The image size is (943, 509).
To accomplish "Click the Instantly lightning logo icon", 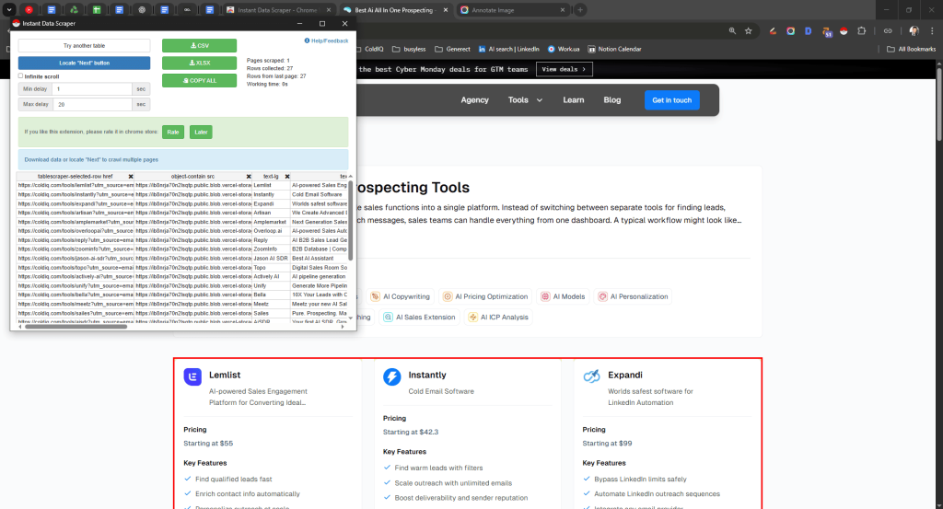I will click(x=392, y=376).
